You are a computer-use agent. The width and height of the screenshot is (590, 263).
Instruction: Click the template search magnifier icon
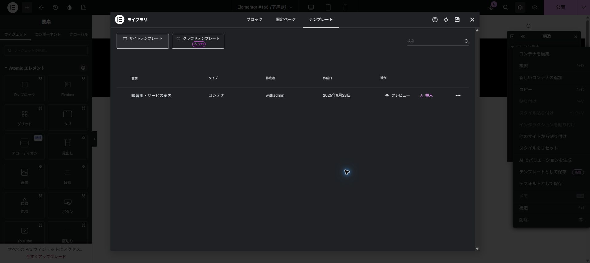467,41
